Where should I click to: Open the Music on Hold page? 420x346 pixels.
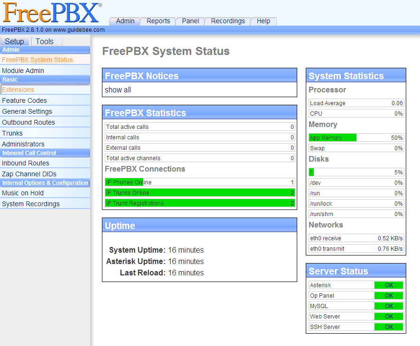[x=23, y=193]
